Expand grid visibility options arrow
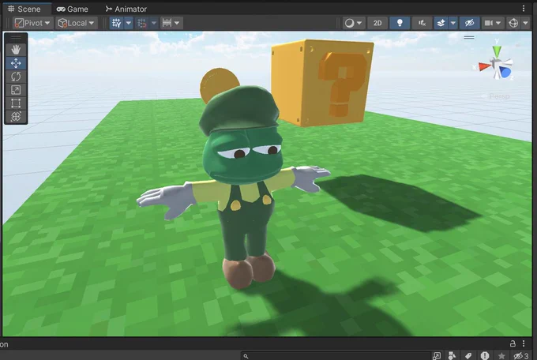This screenshot has width=537, height=360. pos(129,23)
